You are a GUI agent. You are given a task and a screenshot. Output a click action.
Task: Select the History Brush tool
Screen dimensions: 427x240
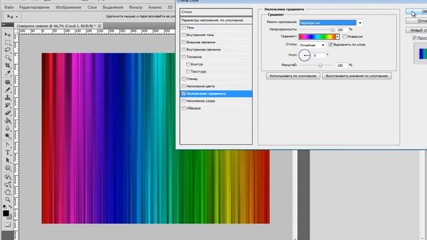(x=7, y=105)
